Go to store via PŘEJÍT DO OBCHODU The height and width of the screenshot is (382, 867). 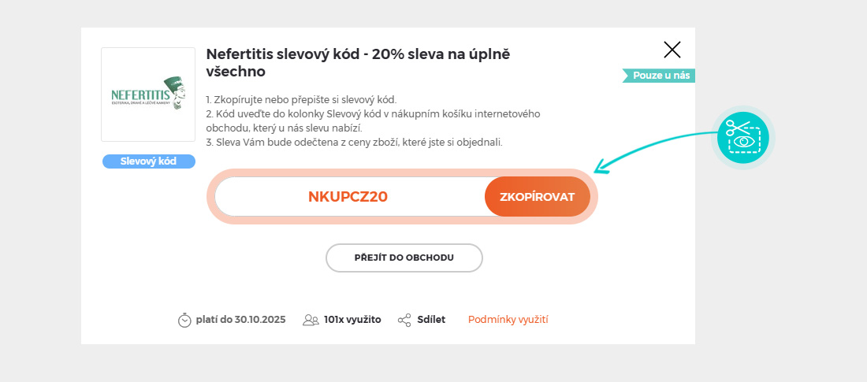[x=404, y=258]
